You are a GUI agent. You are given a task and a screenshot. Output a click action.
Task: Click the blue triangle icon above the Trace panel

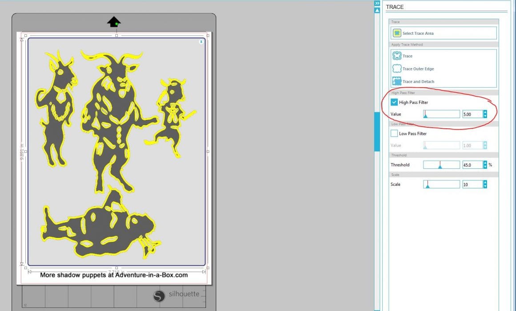(378, 10)
